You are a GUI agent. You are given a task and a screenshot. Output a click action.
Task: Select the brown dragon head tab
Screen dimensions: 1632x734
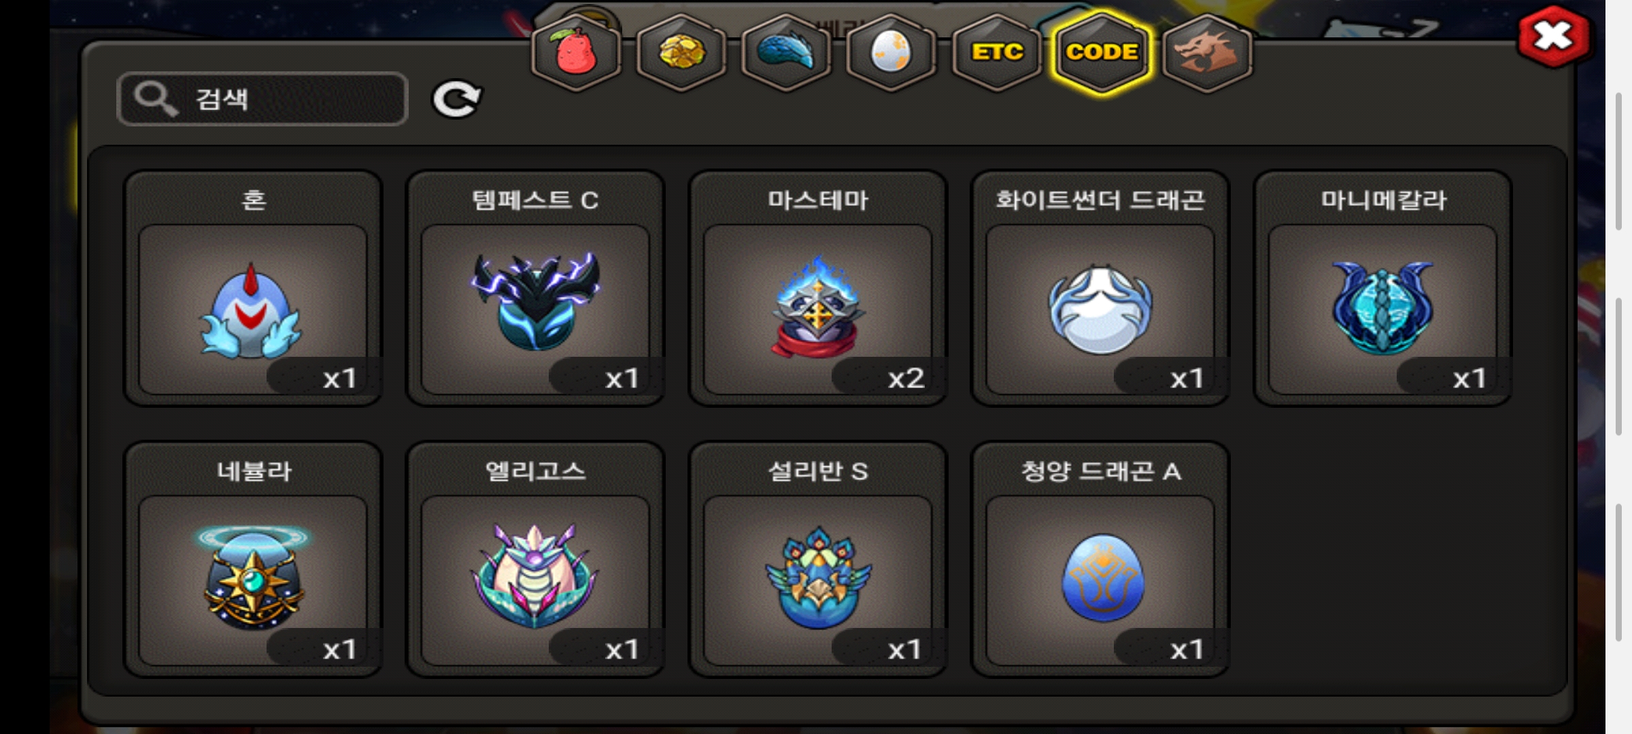click(x=1208, y=52)
